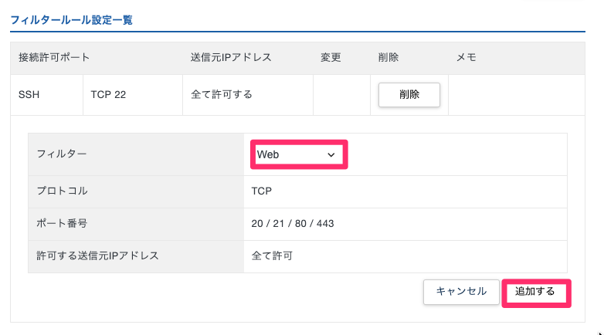
Task: Click the 送信元IPアドレス column header
Action: point(231,58)
